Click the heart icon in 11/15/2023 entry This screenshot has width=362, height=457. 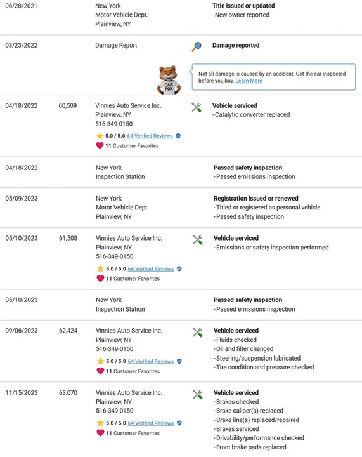point(100,433)
